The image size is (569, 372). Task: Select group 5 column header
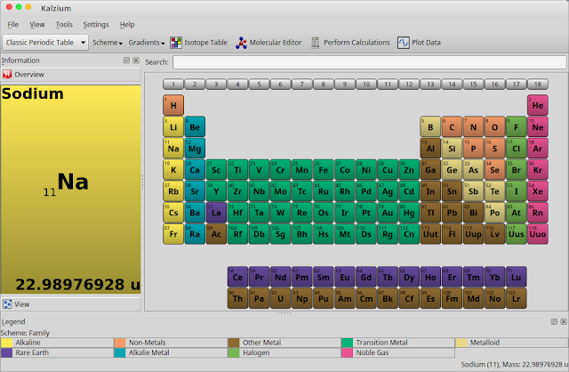[259, 85]
